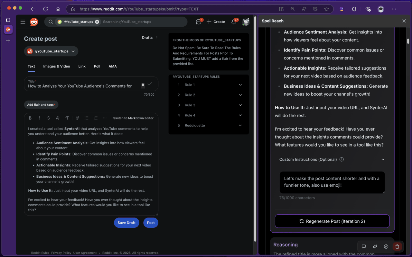Click the SpellReach panel scrollbar thumb
The image size is (412, 257).
point(408,41)
